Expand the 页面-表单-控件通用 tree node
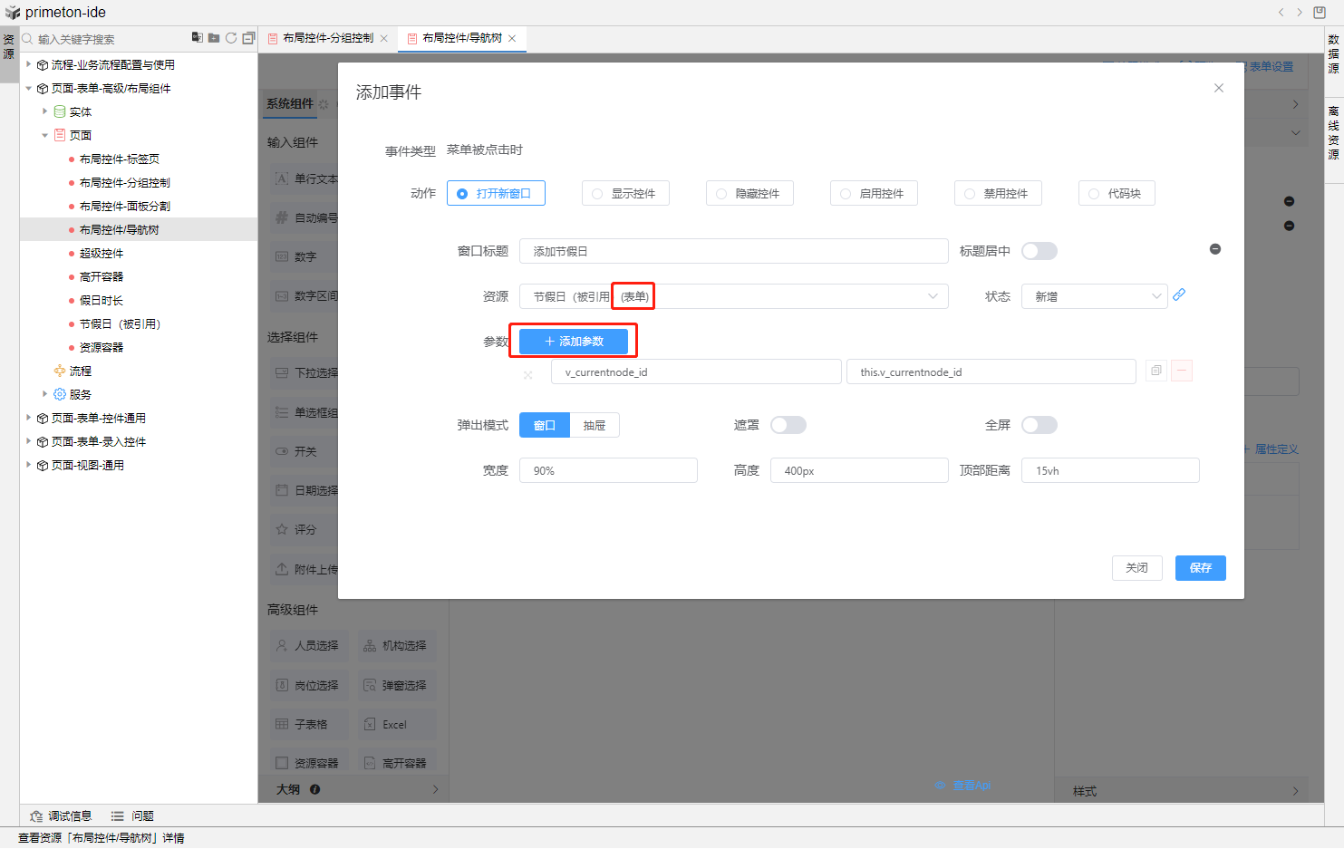 pyautogui.click(x=29, y=418)
